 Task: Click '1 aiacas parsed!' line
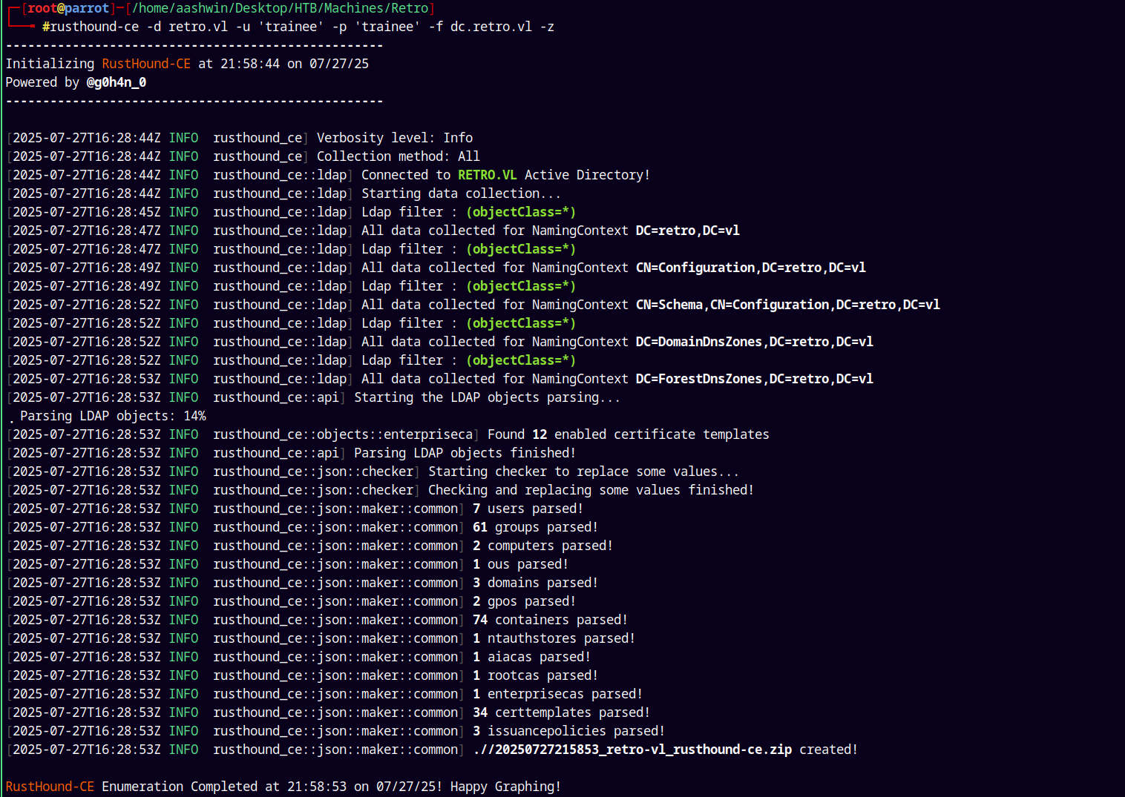pos(532,657)
